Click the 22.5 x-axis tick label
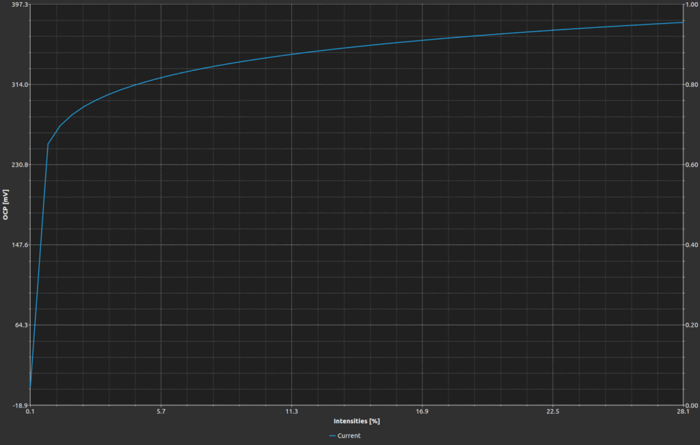 pyautogui.click(x=553, y=412)
